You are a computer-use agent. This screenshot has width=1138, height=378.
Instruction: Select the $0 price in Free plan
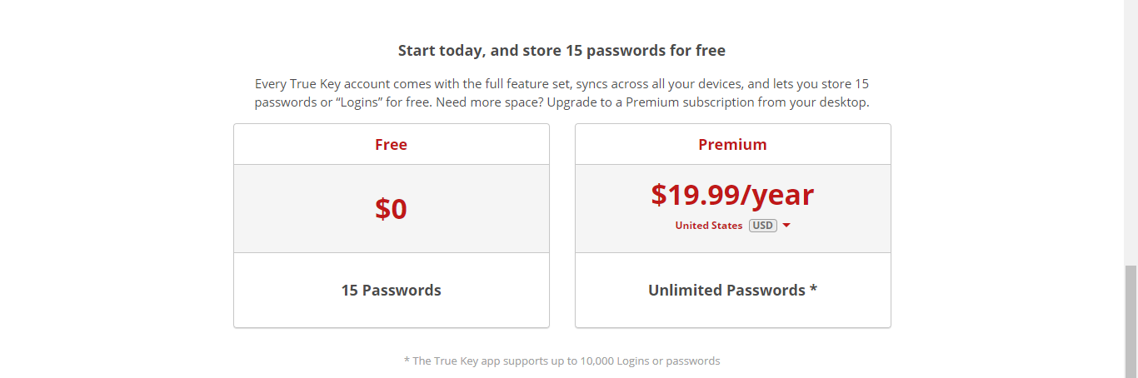pos(391,209)
